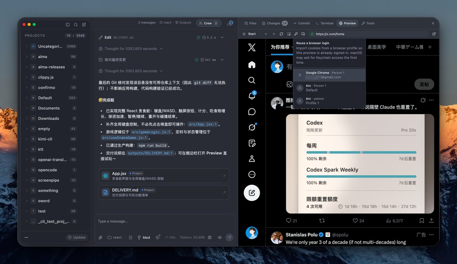Go forward in the preview browser
The width and height of the screenshot is (457, 264).
click(273, 34)
